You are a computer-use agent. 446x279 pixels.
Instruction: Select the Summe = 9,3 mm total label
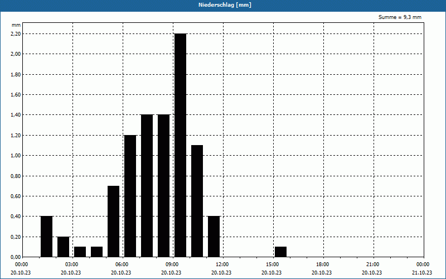[x=400, y=17]
